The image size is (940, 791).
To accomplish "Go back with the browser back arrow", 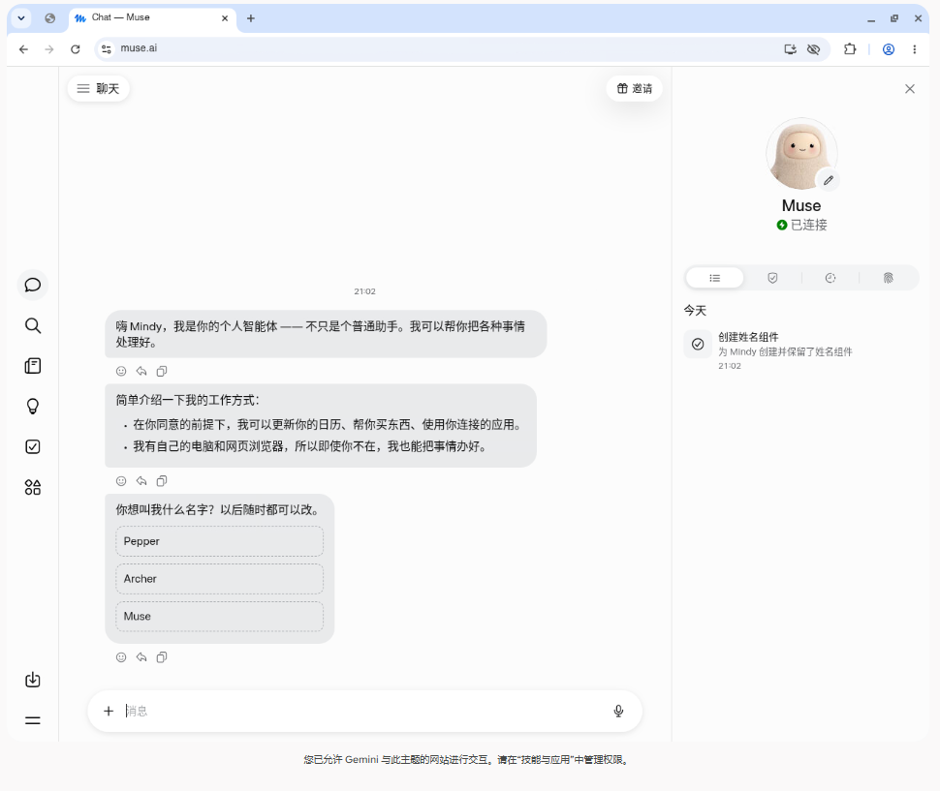I will (23, 49).
